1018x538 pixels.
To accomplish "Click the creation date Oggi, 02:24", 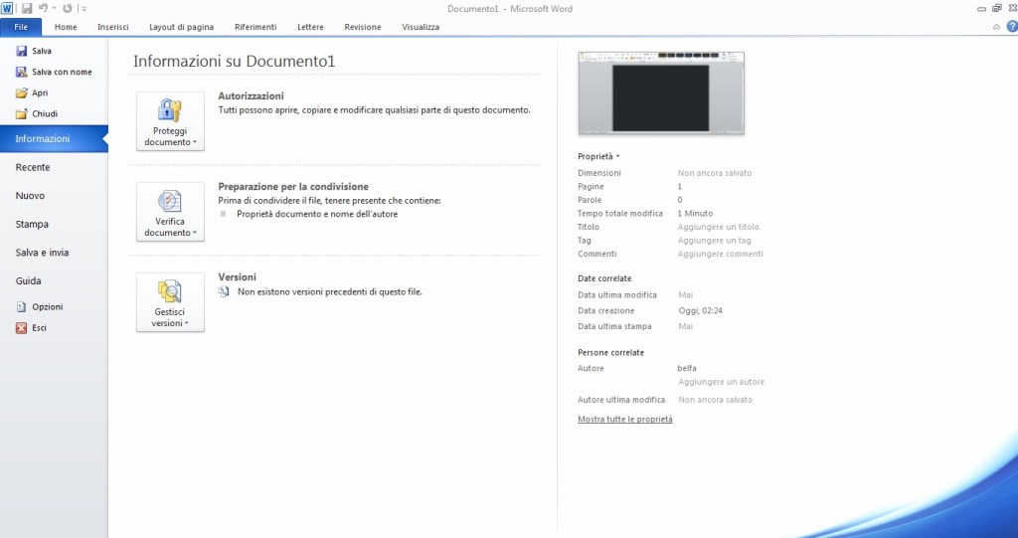I will point(700,310).
